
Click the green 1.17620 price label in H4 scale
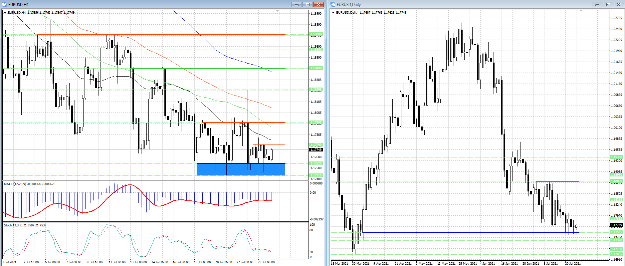[x=316, y=163]
